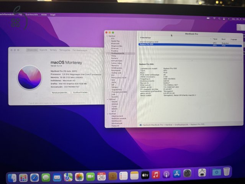Viewport: 245px width, 184px height.
Task: Select Bluetooth in the hardware list
Action: point(115,43)
